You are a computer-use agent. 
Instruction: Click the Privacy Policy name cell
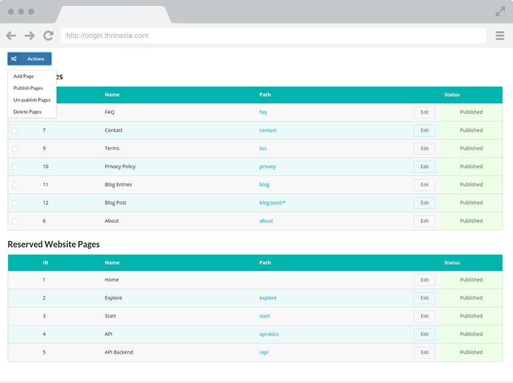coord(120,167)
